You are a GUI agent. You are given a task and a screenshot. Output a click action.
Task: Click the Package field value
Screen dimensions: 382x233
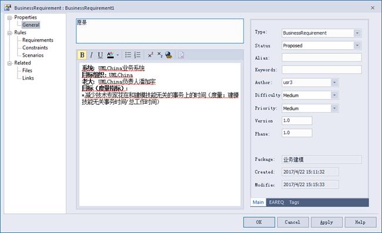[x=322, y=160]
